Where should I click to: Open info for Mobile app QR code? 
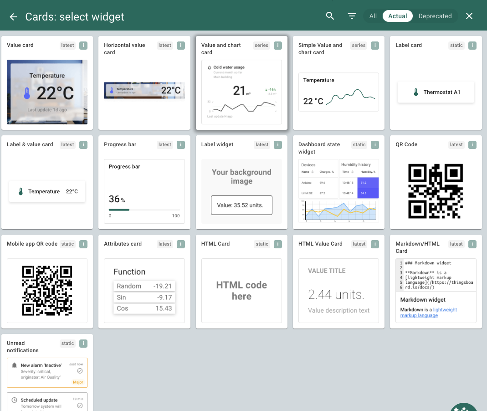tap(83, 244)
